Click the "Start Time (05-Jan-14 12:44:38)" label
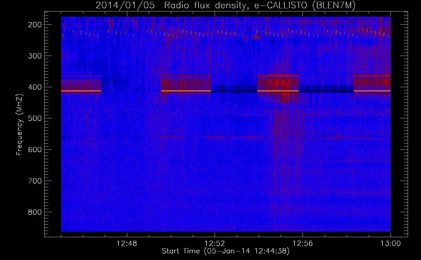This screenshot has width=421, height=260. pyautogui.click(x=226, y=251)
